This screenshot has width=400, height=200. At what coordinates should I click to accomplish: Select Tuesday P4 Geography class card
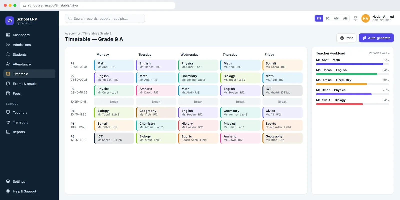click(156, 112)
